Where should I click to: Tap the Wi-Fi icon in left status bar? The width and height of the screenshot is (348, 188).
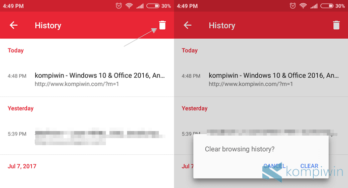129,6
